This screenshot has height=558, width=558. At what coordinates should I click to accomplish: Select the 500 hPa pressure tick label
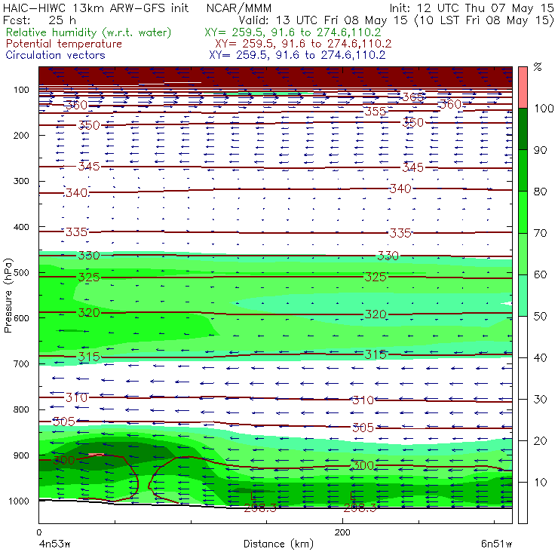[21, 273]
